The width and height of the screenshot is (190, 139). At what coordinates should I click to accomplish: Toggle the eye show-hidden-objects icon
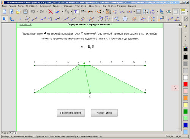tap(169, 12)
